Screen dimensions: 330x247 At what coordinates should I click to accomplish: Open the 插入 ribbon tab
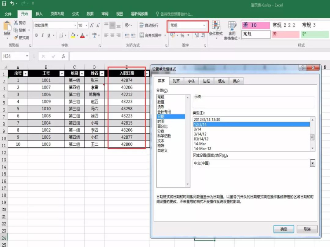pos(39,14)
